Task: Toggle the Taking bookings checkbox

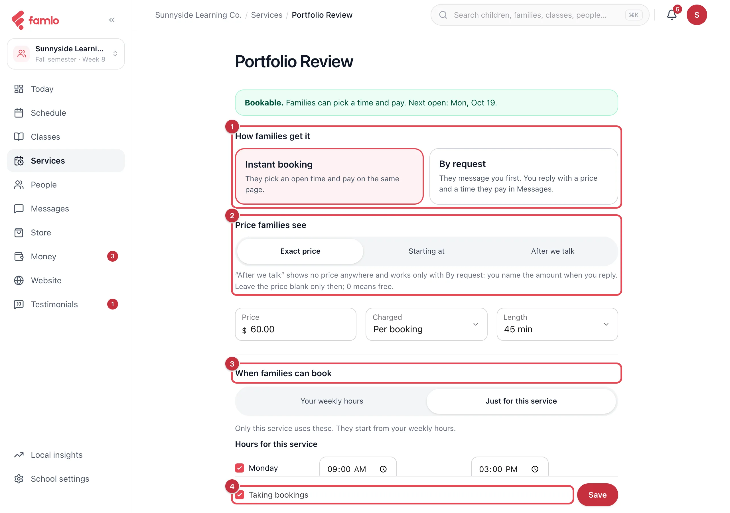Action: (240, 495)
